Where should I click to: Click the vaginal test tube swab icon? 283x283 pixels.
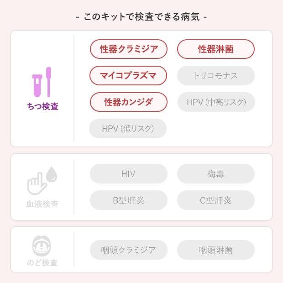(42, 83)
